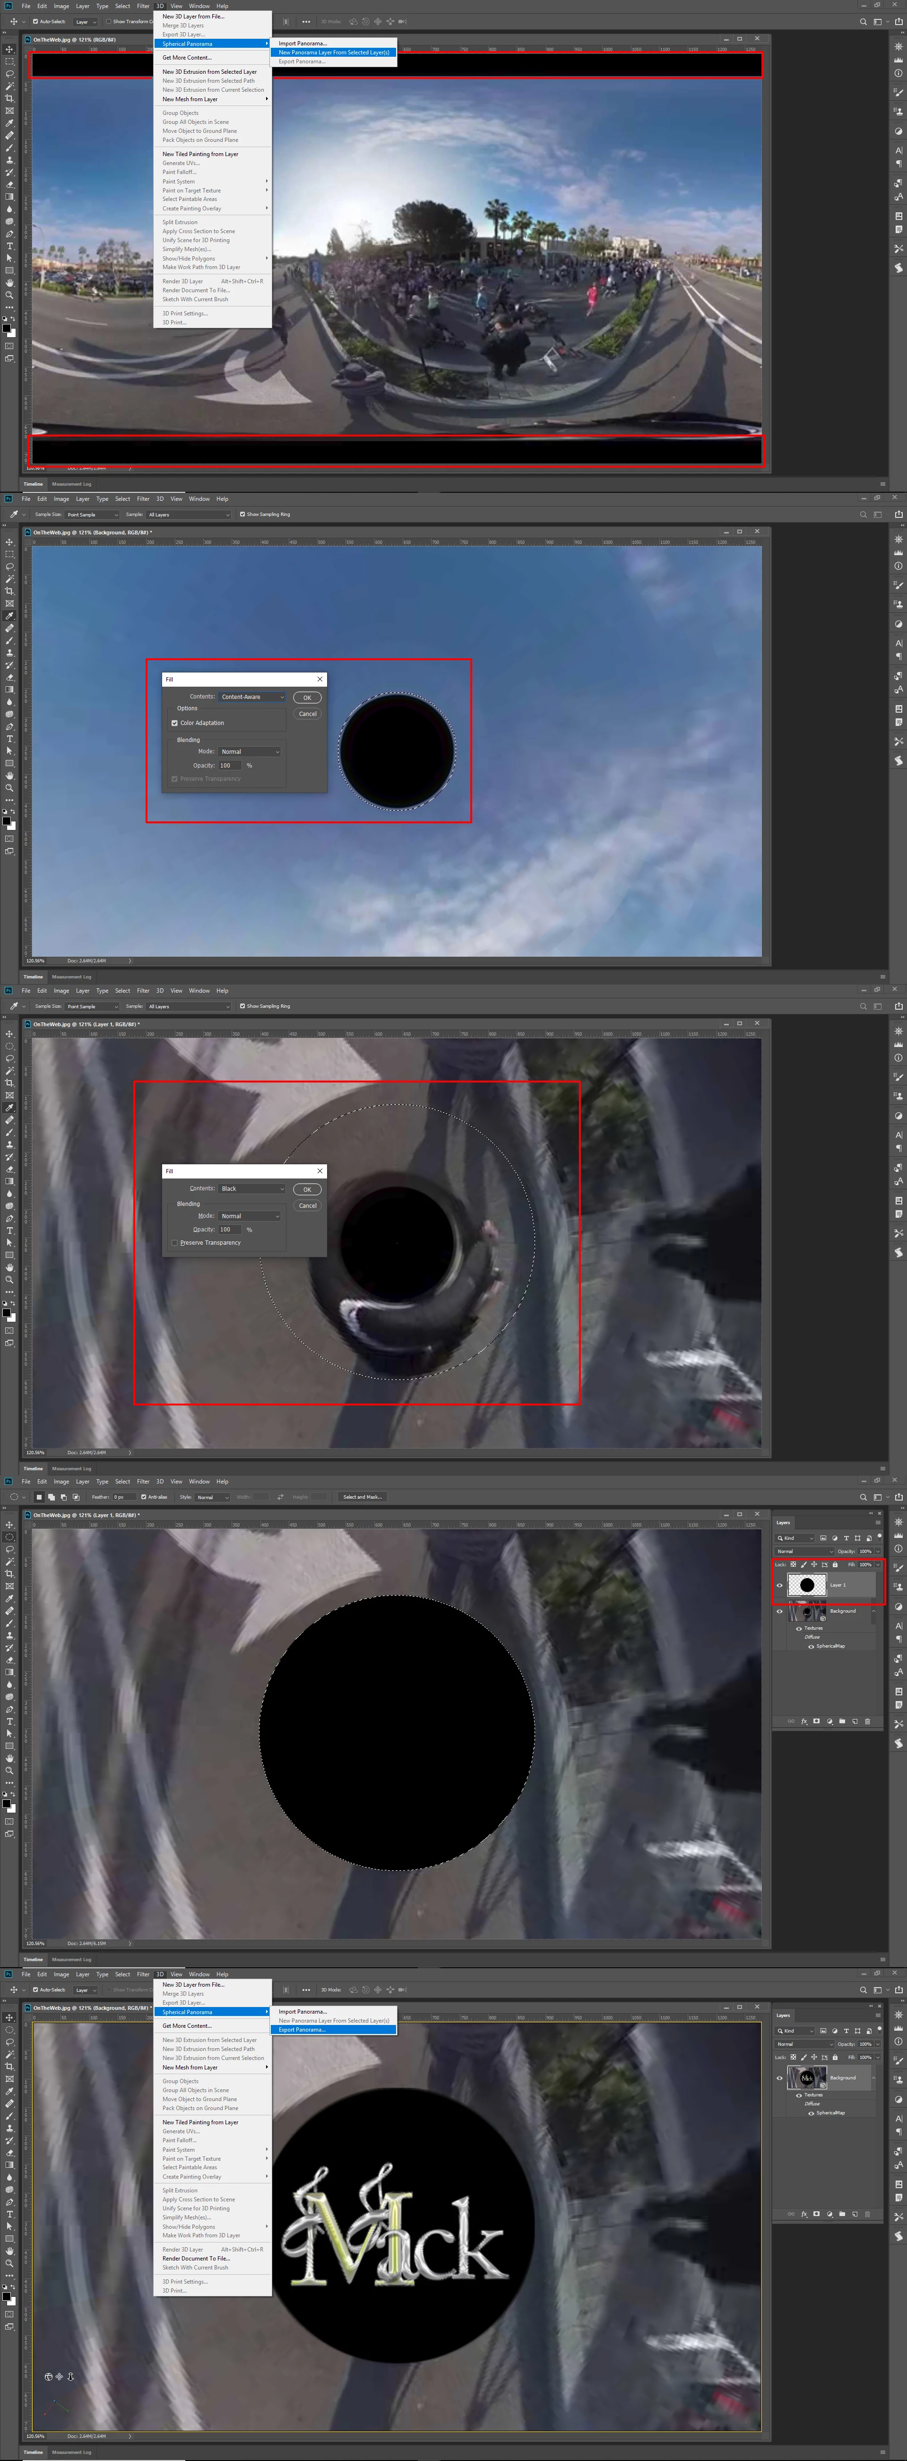Image resolution: width=907 pixels, height=2461 pixels.
Task: Choose Intersect with selection mode in marquee options
Action: 76,1497
